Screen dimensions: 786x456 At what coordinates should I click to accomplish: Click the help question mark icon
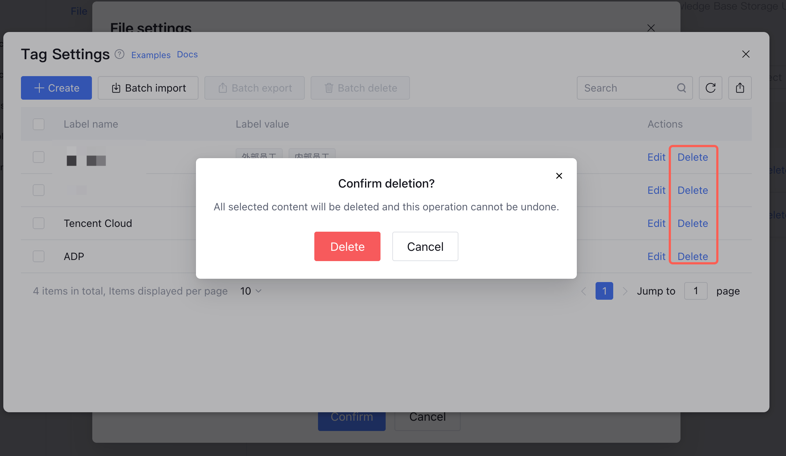pos(119,54)
